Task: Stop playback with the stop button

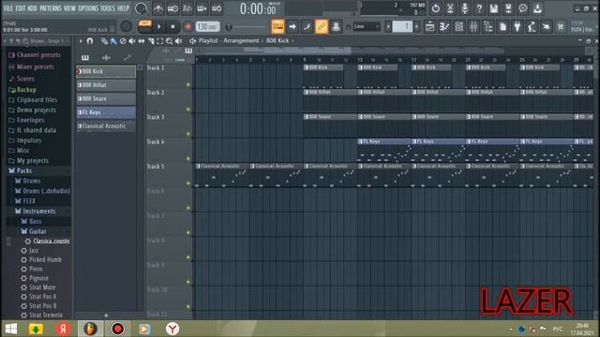Action: point(172,27)
